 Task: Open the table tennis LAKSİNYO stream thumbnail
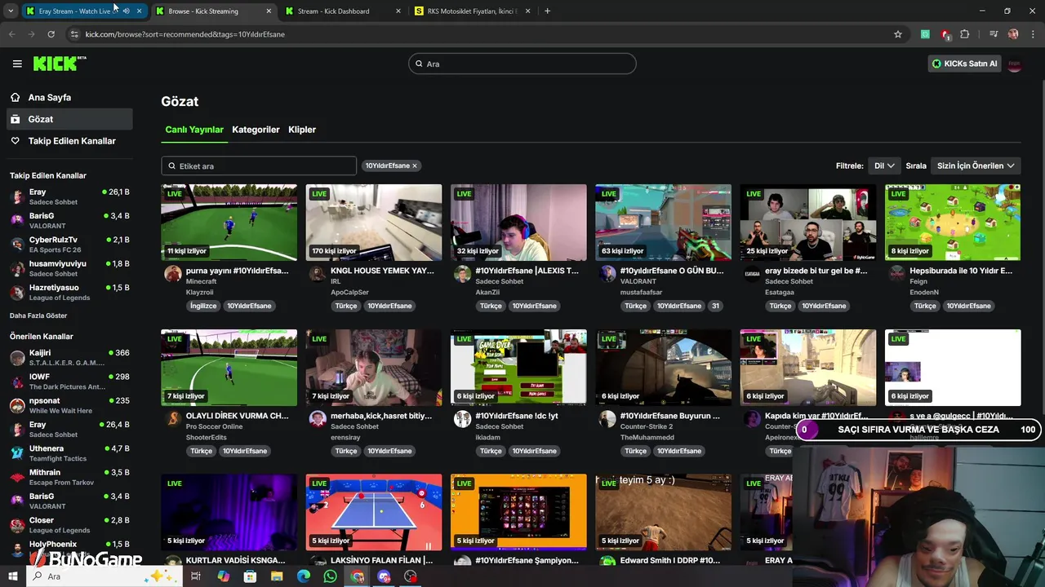pos(374,512)
